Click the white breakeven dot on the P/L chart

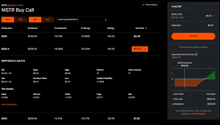click(x=205, y=79)
